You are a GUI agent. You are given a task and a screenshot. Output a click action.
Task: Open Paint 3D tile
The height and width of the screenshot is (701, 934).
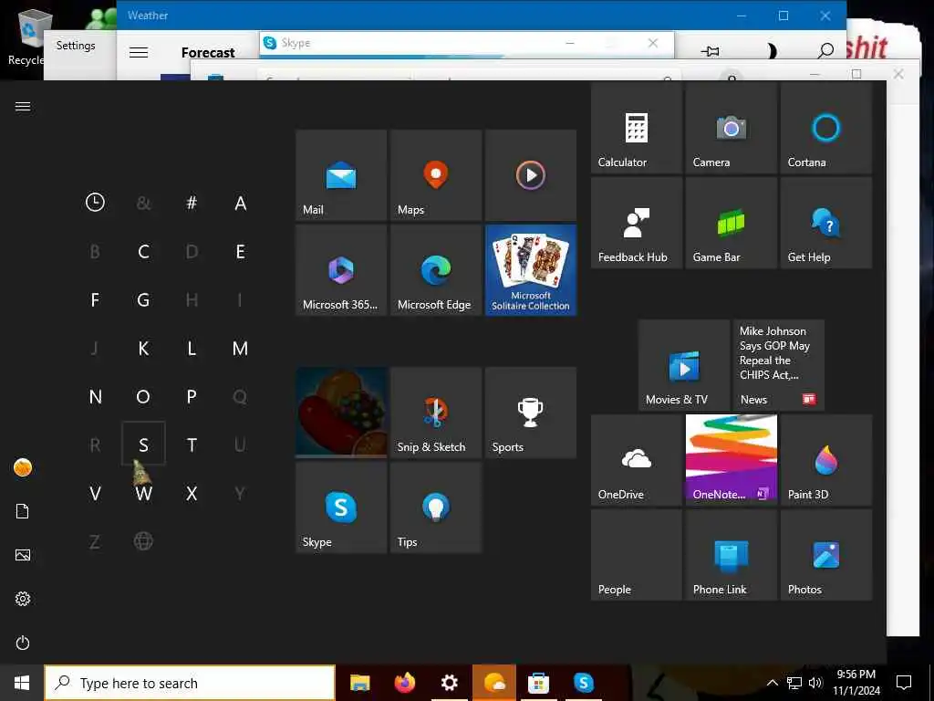click(826, 460)
